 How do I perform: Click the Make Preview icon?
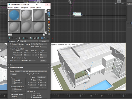[49, 25]
